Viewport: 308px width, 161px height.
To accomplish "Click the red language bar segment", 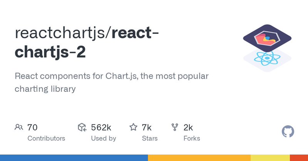I will 299,158.
